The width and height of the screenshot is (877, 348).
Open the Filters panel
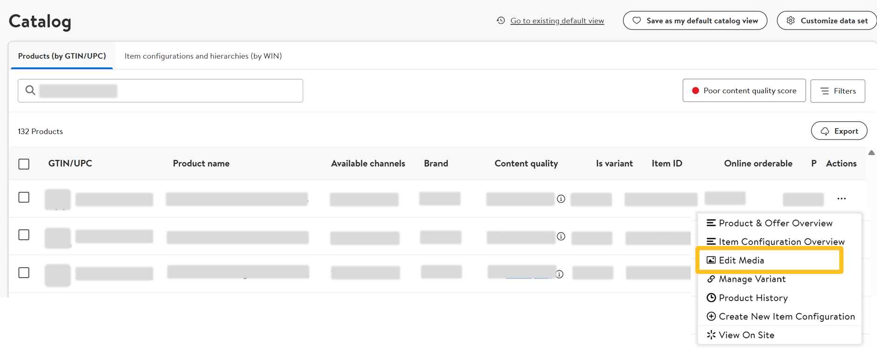click(x=837, y=91)
